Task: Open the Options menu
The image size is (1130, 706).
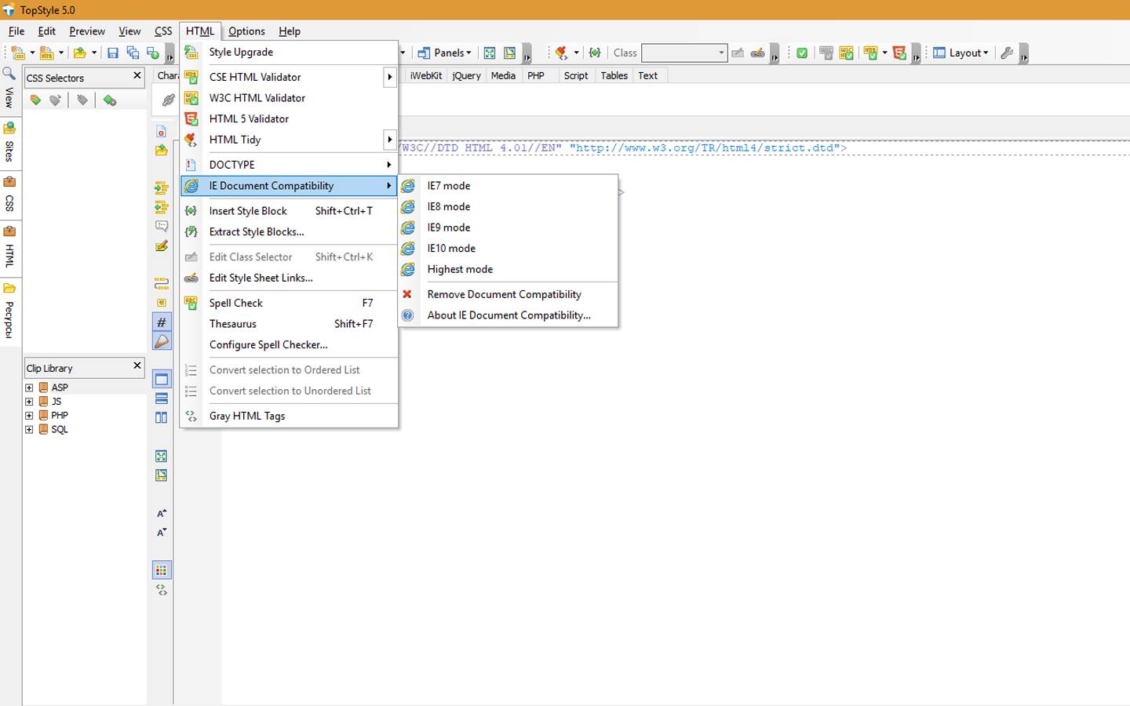Action: click(x=246, y=31)
